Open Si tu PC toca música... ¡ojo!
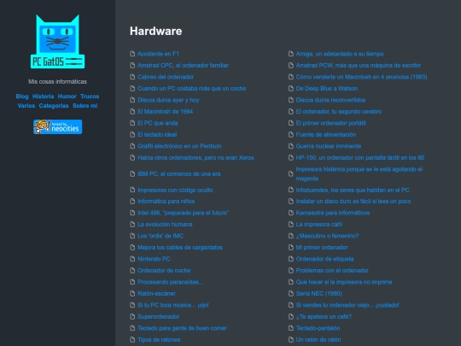Screen dimensions: 461x346 click(173, 305)
